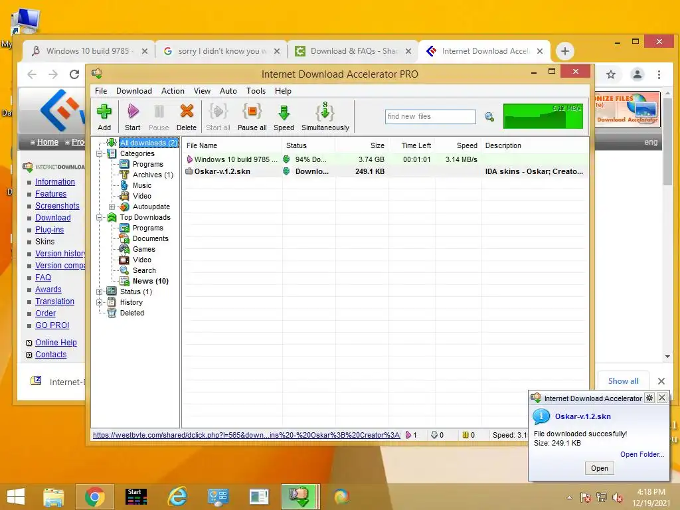Open the Windows Start button
680x510 pixels.
(x=16, y=497)
